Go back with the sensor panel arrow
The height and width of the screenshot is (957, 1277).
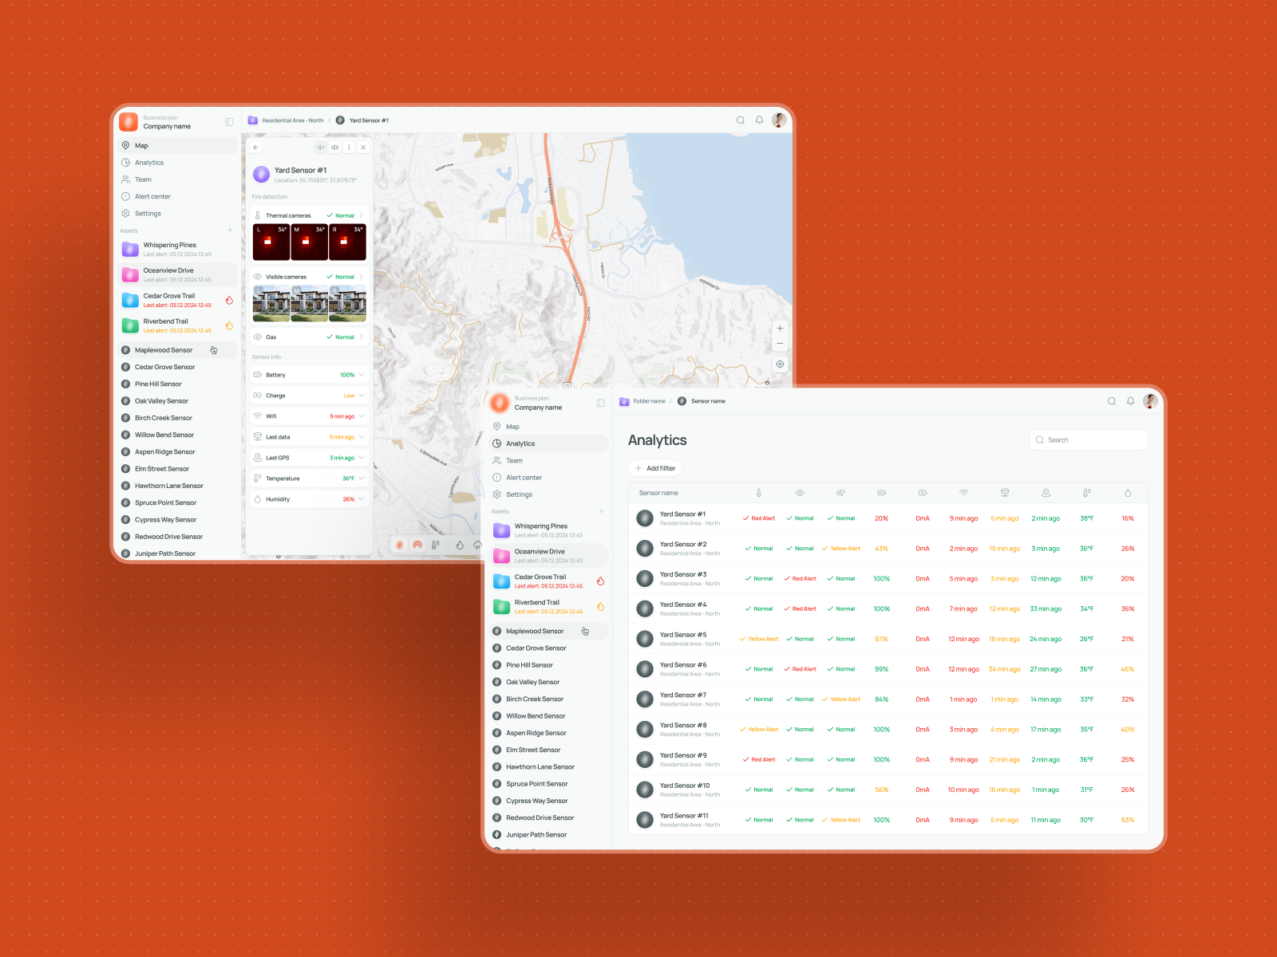coord(256,148)
